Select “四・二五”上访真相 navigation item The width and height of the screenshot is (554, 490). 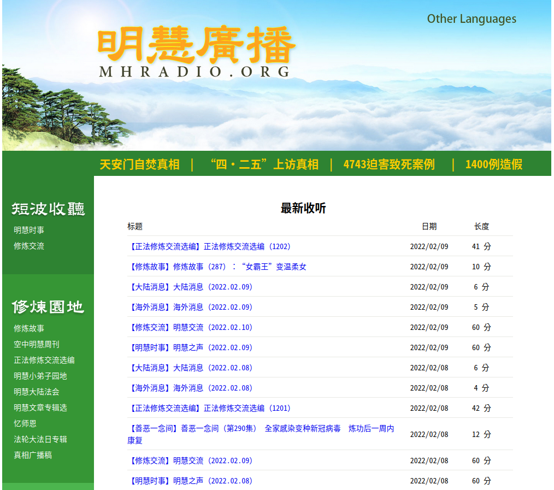[x=264, y=164]
